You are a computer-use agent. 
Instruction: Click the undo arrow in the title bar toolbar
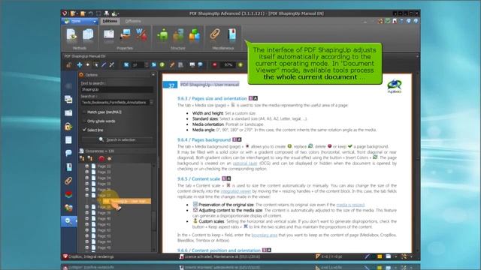91,13
